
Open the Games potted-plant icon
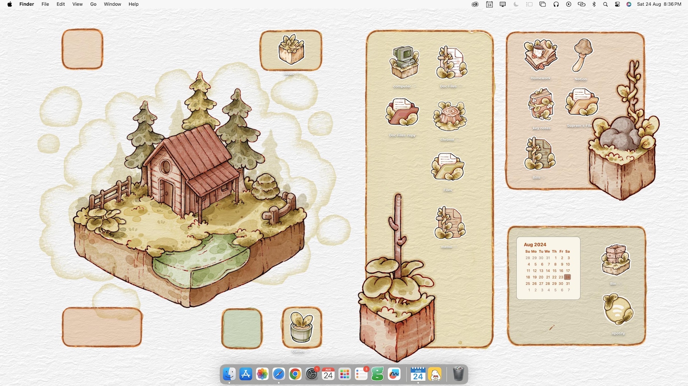coord(302,327)
